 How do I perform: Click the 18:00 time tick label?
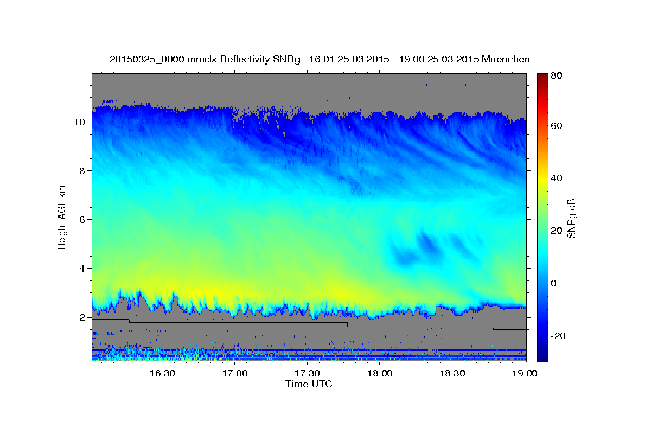pyautogui.click(x=380, y=374)
